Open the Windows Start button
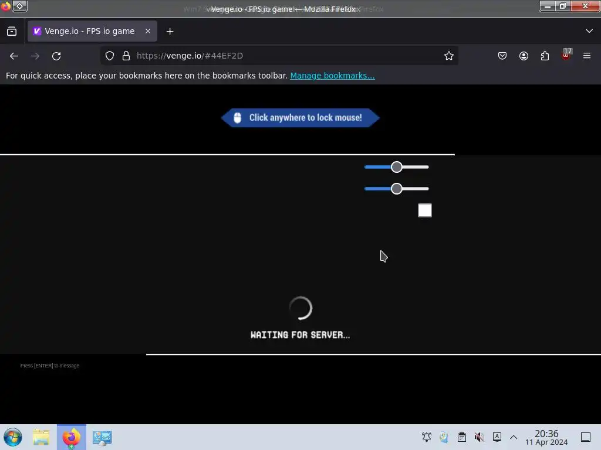This screenshot has height=450, width=601. click(x=13, y=437)
